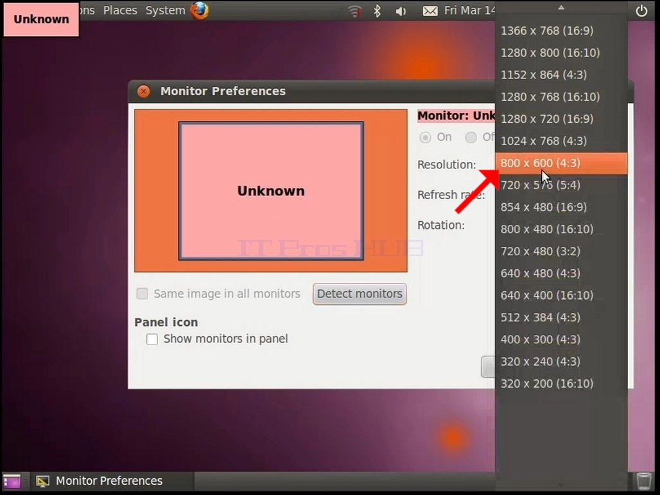The image size is (660, 495).
Task: Open the Places menu
Action: click(x=120, y=10)
